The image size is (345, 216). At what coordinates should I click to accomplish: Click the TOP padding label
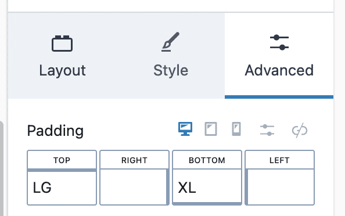tap(62, 160)
